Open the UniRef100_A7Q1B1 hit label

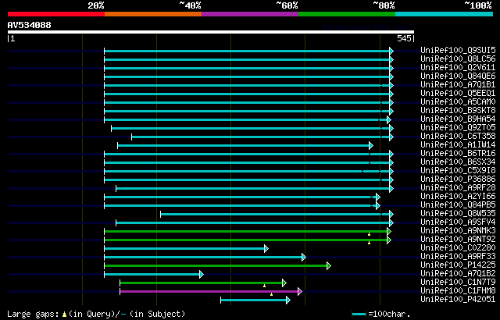point(458,85)
